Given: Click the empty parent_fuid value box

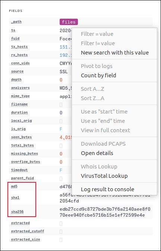Looking at the screenshot, I should (x=61, y=179).
